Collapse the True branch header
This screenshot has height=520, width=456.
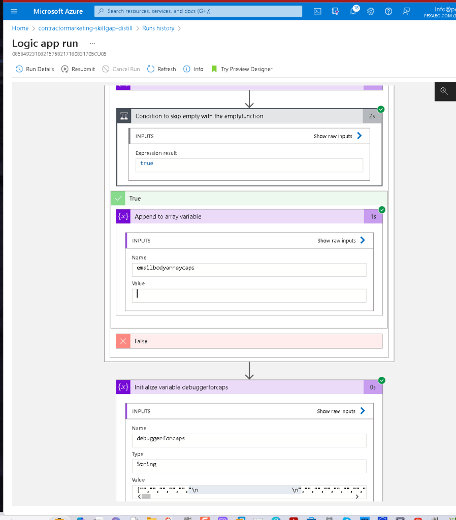pos(249,199)
